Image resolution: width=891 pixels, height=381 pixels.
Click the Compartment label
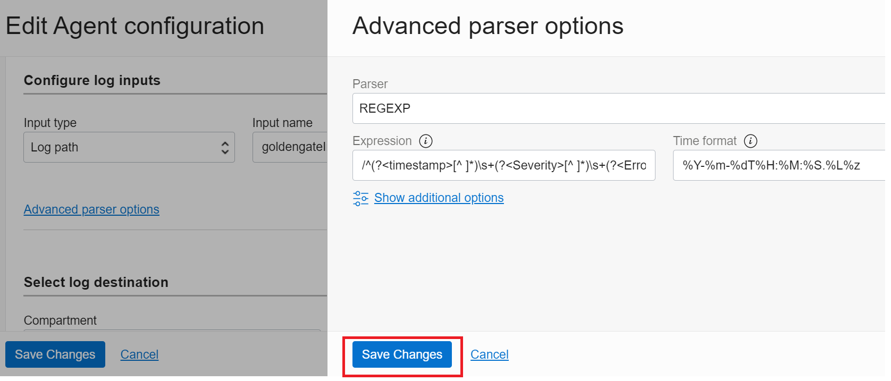(x=60, y=320)
